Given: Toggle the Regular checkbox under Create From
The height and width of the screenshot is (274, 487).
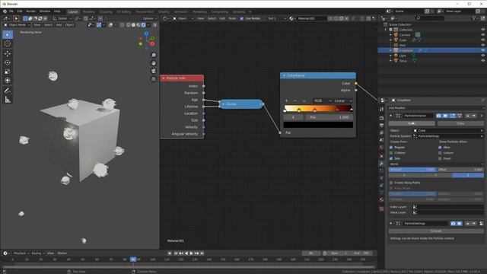Looking at the screenshot, I should (391, 147).
